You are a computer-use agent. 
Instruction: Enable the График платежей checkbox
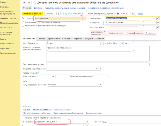[107, 33]
